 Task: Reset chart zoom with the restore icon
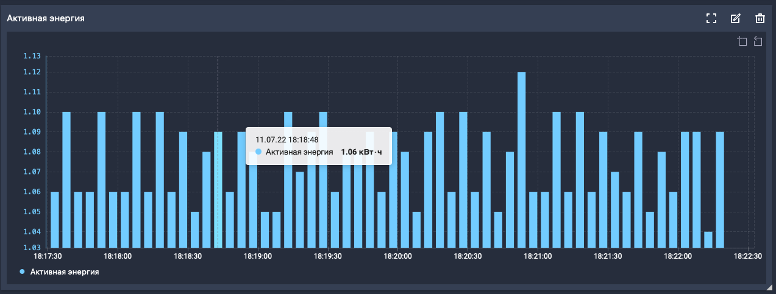[758, 41]
